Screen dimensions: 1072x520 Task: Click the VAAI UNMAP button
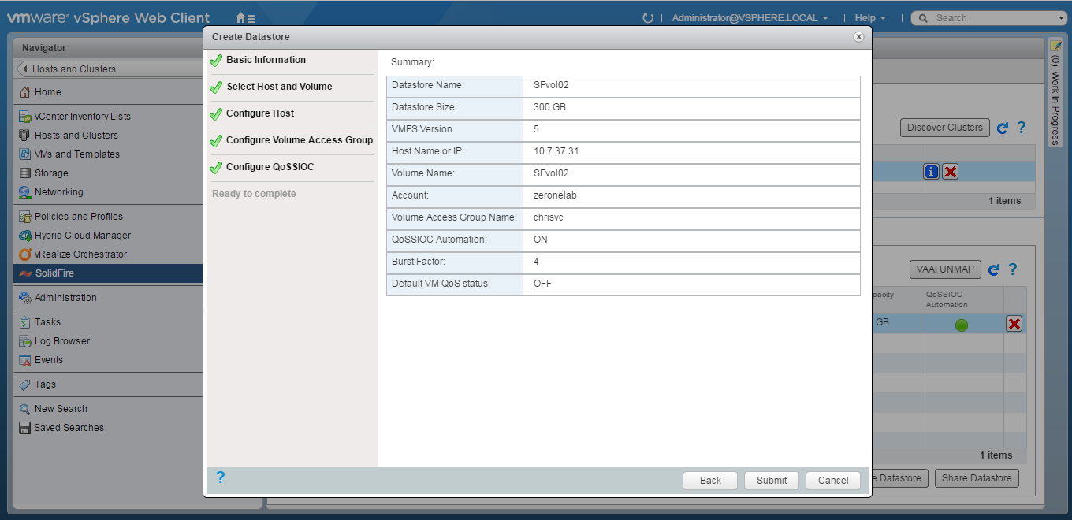(944, 269)
